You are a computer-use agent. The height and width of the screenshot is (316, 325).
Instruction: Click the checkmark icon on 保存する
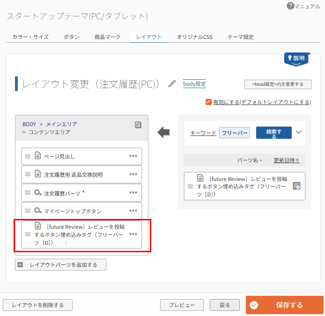[x=254, y=305]
